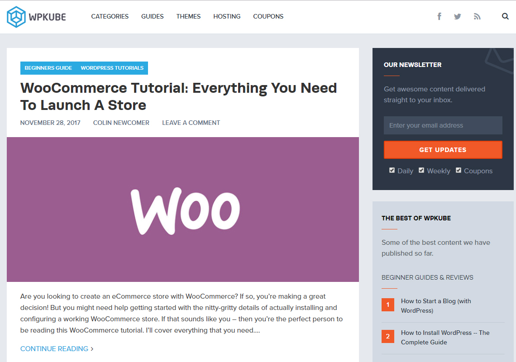
Task: Click the number 1 orange badge
Action: 388,305
